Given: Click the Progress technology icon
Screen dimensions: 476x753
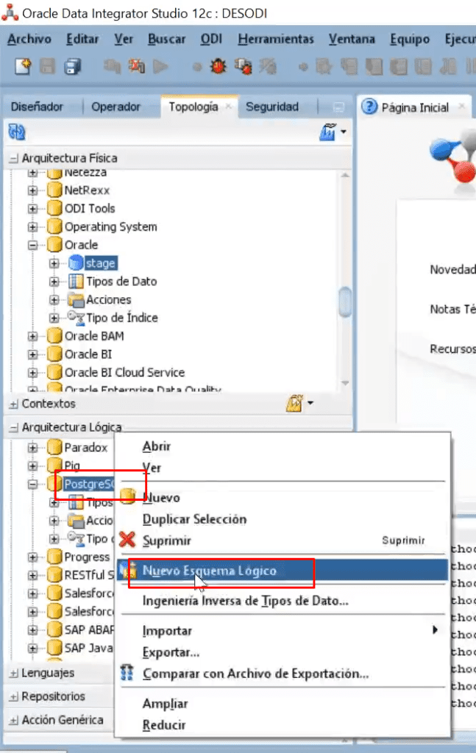Looking at the screenshot, I should [x=54, y=557].
